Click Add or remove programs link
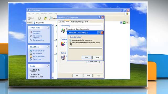Viewport: 168px width, 94px height. click(x=37, y=37)
